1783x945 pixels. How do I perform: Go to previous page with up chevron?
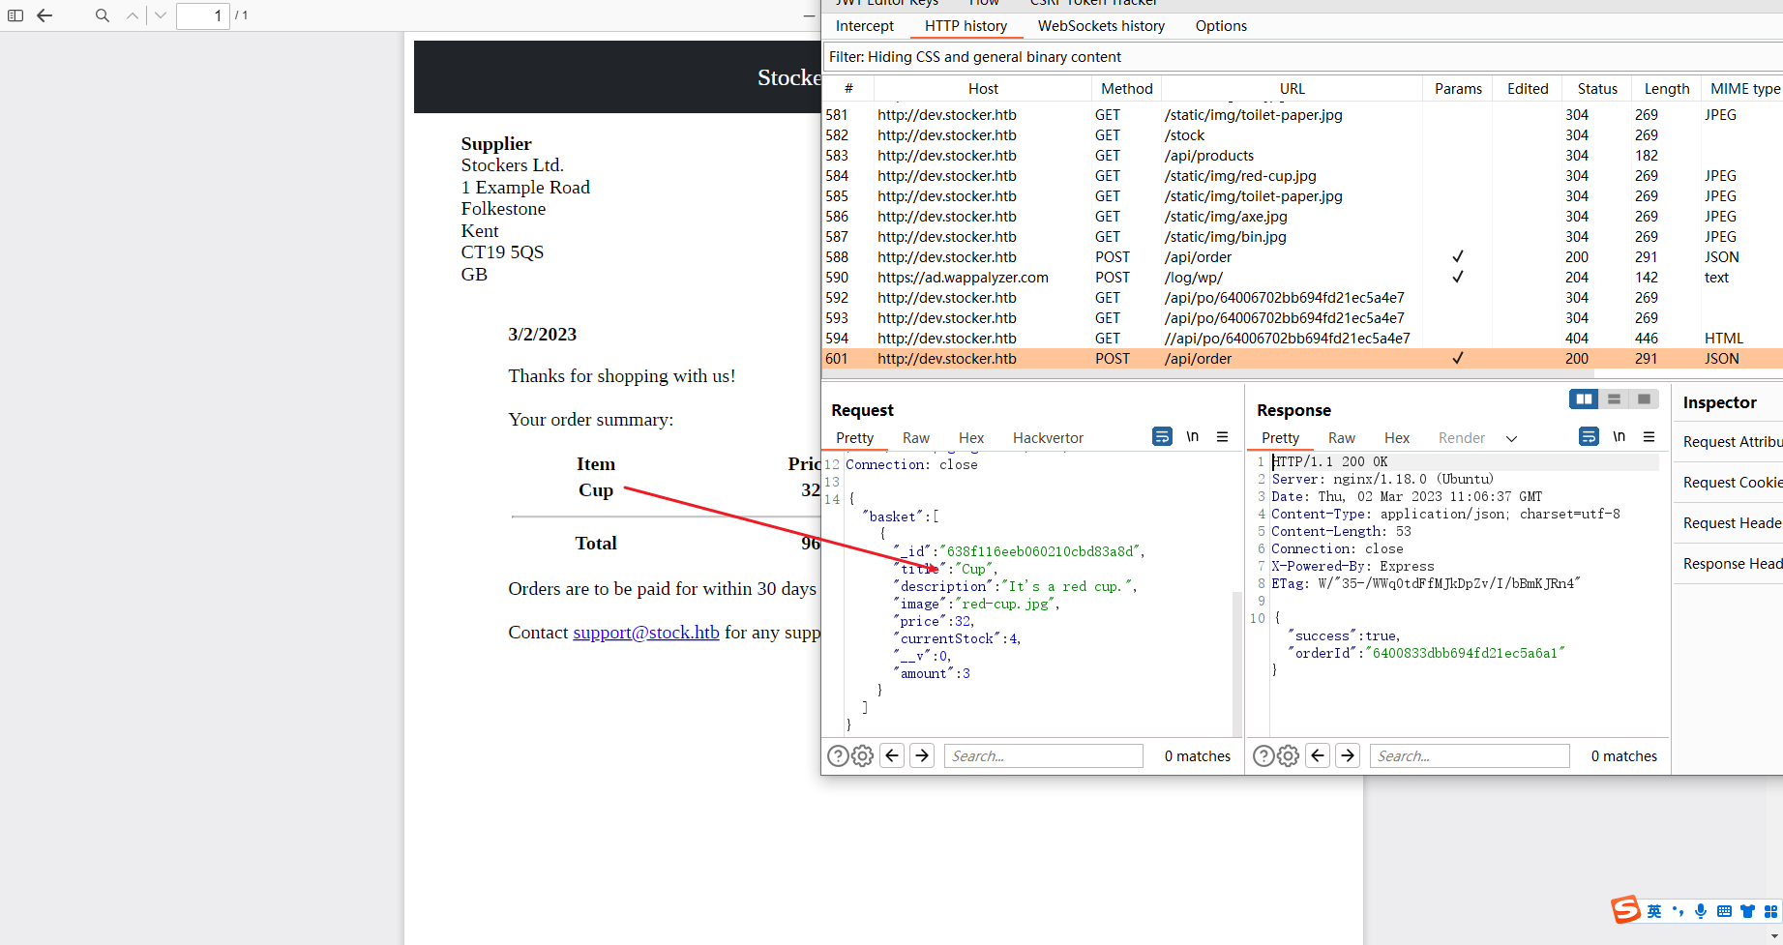coord(133,15)
